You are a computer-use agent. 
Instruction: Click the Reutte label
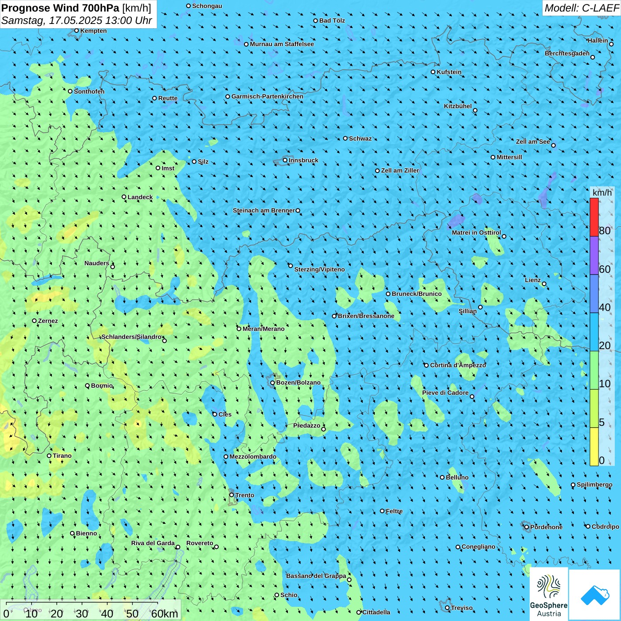coord(168,98)
